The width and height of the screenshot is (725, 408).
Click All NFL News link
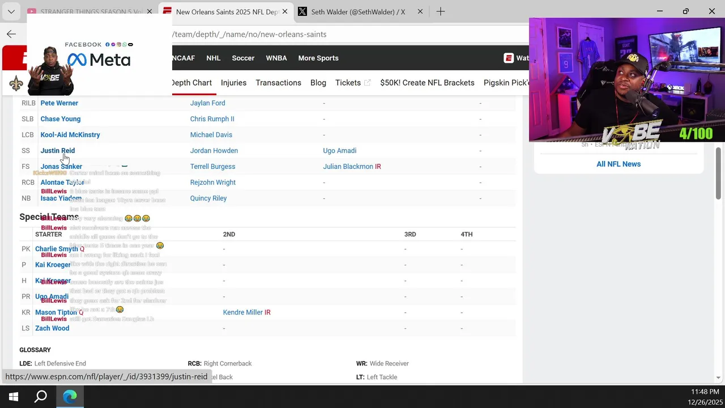(x=619, y=164)
